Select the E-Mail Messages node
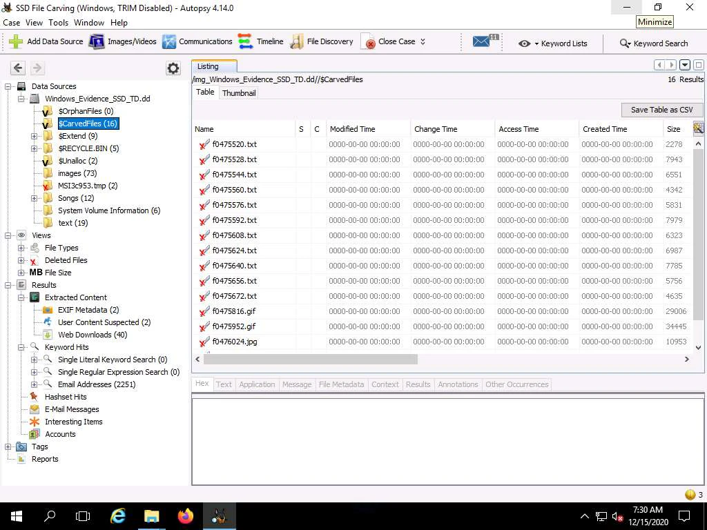 click(x=72, y=409)
